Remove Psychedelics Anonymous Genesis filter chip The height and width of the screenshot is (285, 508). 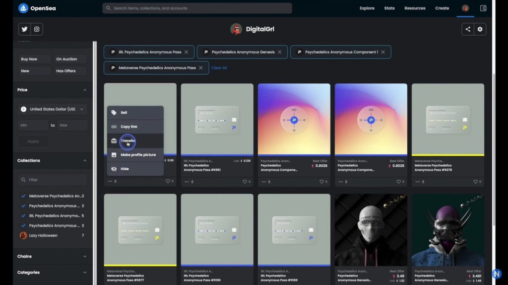(280, 52)
